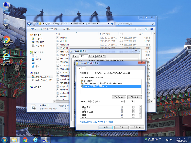Click the view mode icon in Explorer toolbar

point(137,29)
